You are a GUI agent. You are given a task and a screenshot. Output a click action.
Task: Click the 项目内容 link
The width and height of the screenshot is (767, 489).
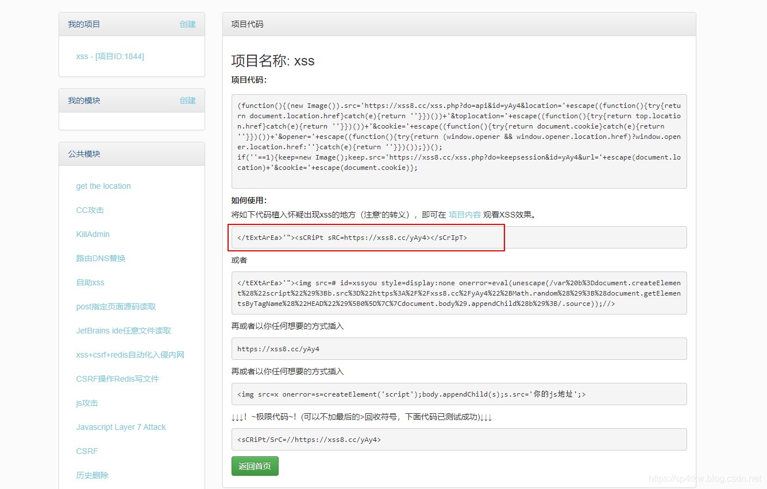(x=465, y=215)
